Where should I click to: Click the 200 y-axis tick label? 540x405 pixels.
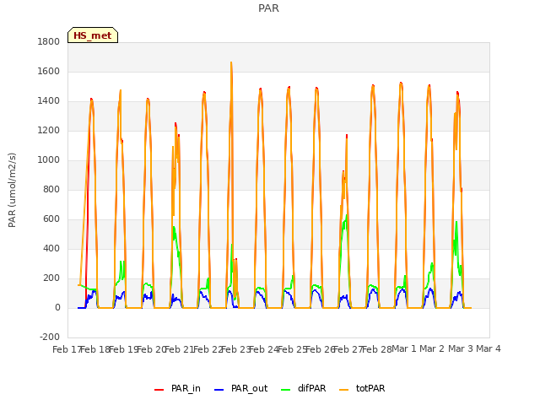[51, 278]
